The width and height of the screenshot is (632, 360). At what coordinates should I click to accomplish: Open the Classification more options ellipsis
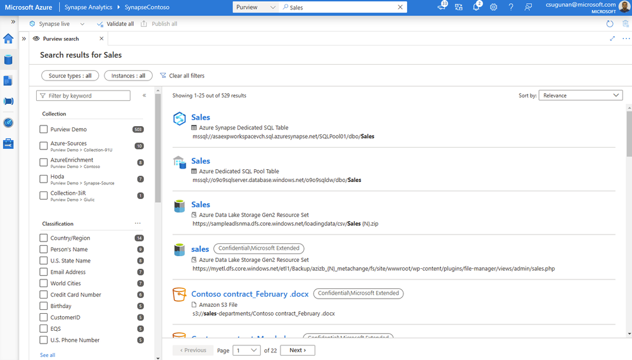click(138, 223)
